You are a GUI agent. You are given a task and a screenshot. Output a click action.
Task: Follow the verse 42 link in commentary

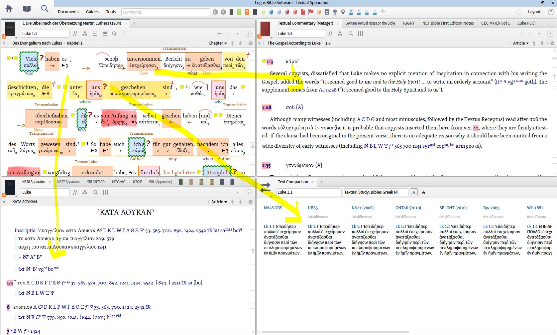476,128
